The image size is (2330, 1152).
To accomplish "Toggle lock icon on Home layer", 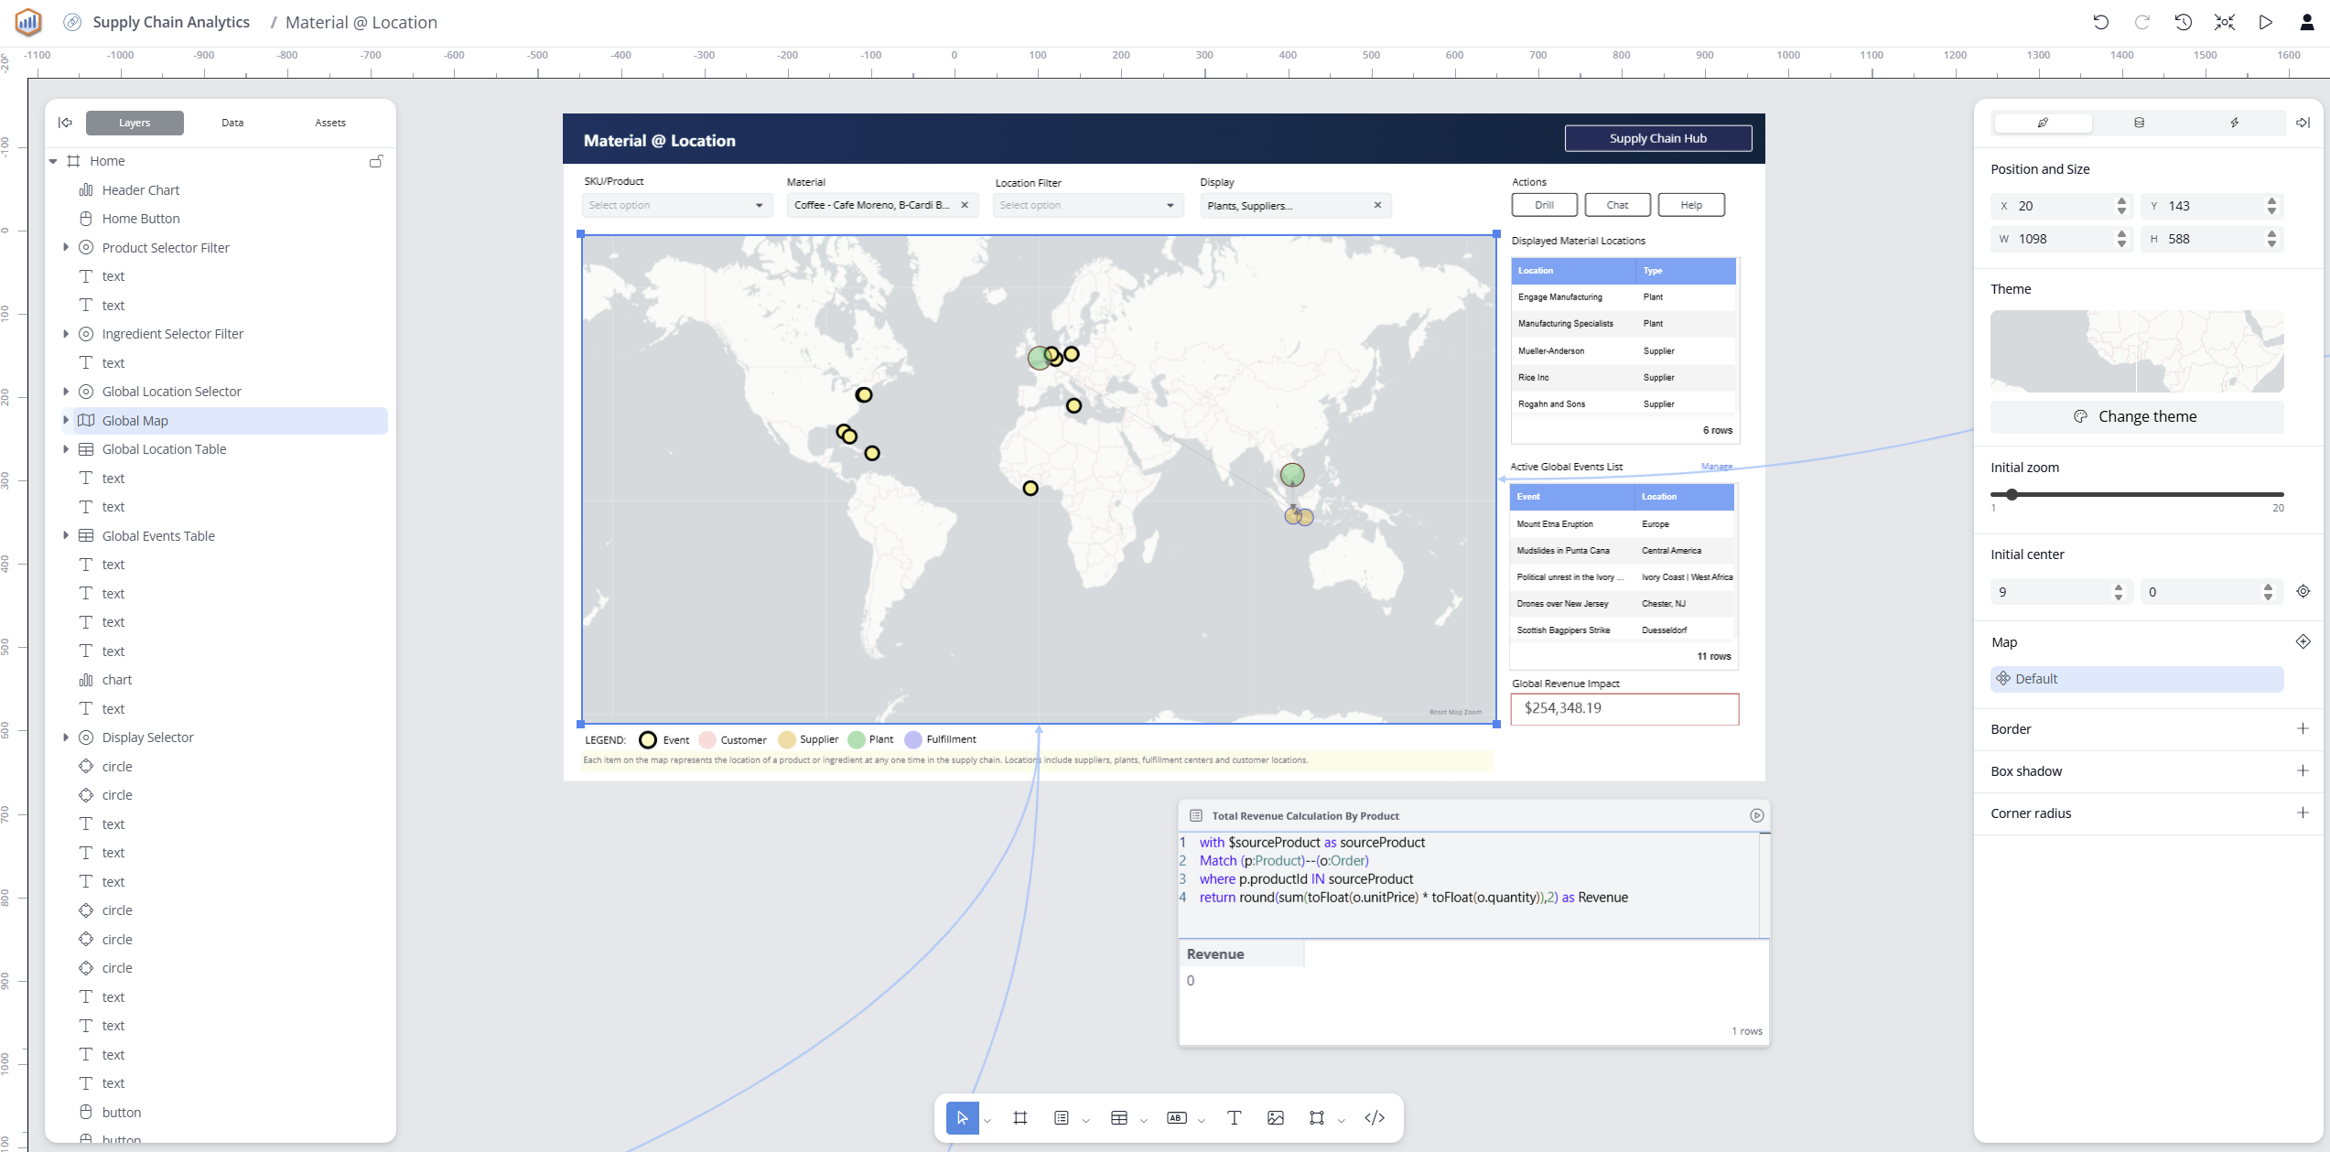I will point(376,161).
